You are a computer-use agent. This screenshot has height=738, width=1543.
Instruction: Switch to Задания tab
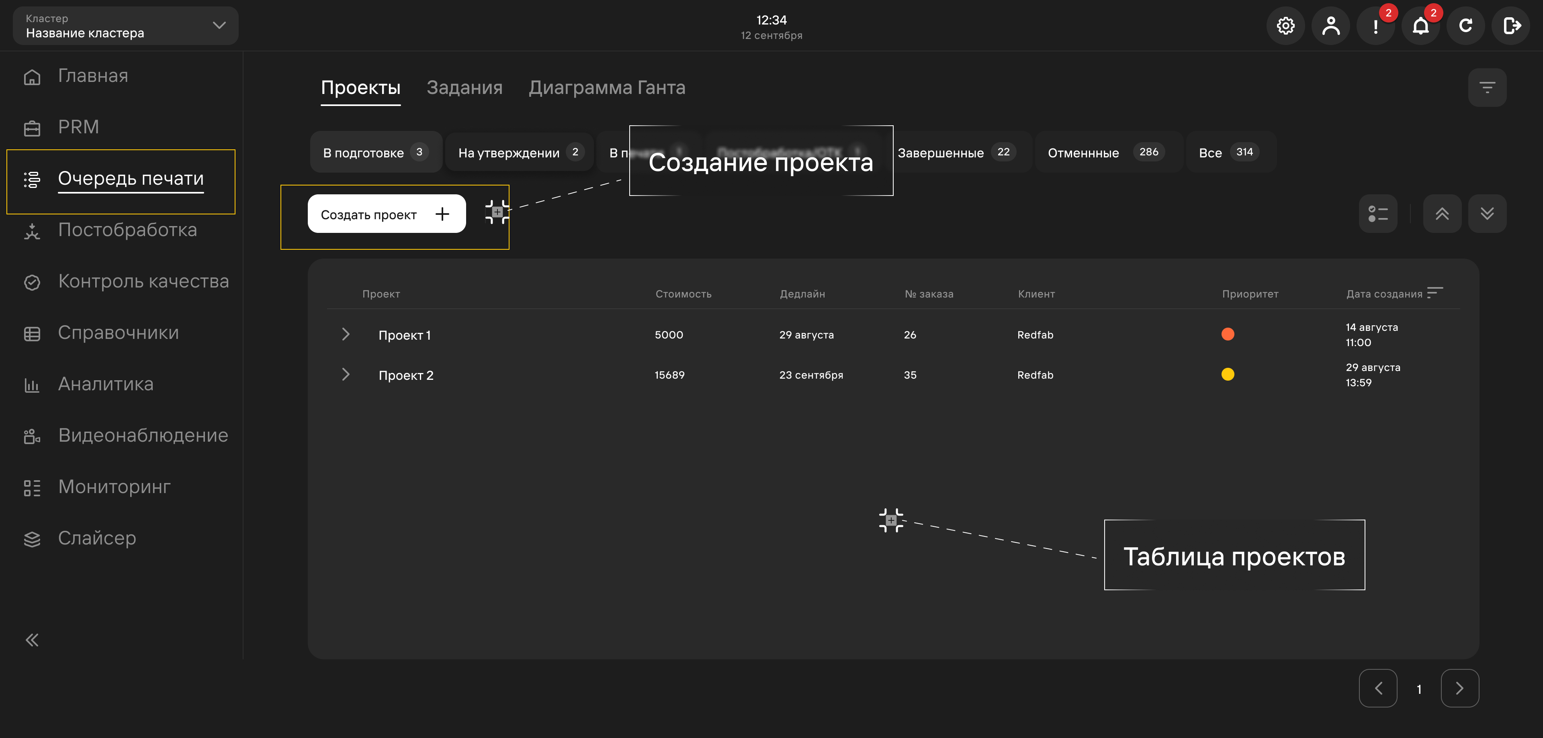[464, 88]
